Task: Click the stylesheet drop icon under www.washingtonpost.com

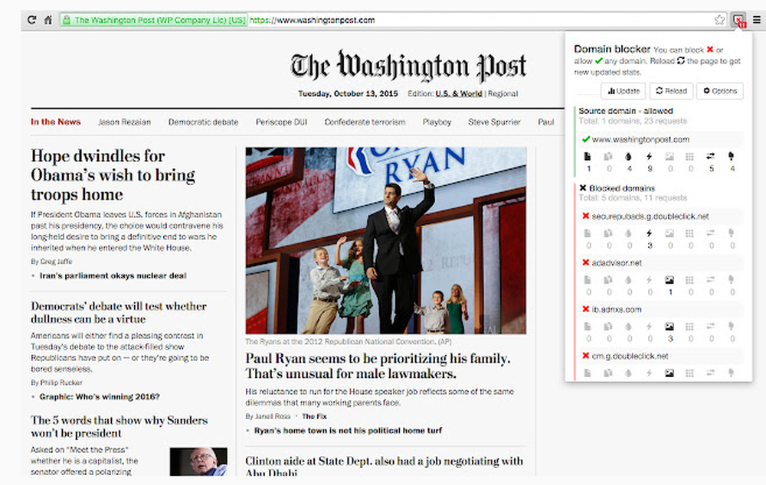Action: [629, 157]
